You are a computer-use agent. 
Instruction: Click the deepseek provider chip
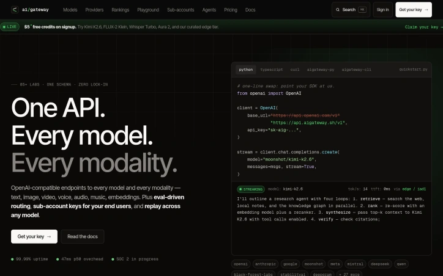(380, 264)
